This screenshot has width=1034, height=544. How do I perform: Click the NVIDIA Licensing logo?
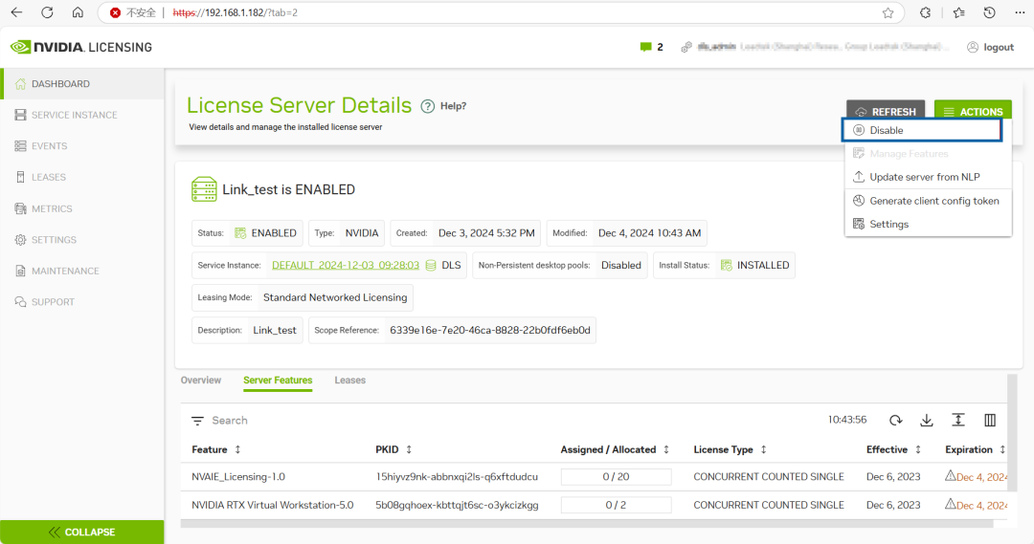pyautogui.click(x=81, y=47)
